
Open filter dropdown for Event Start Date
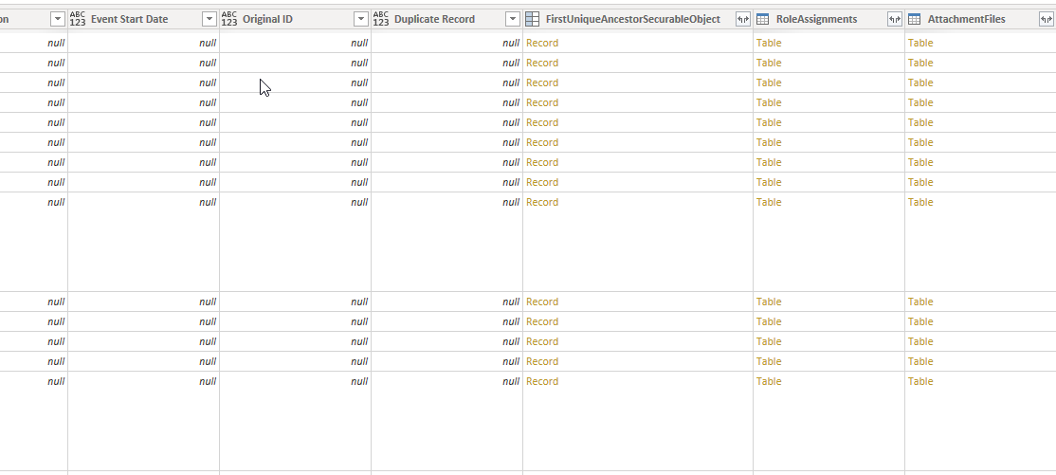tap(209, 20)
